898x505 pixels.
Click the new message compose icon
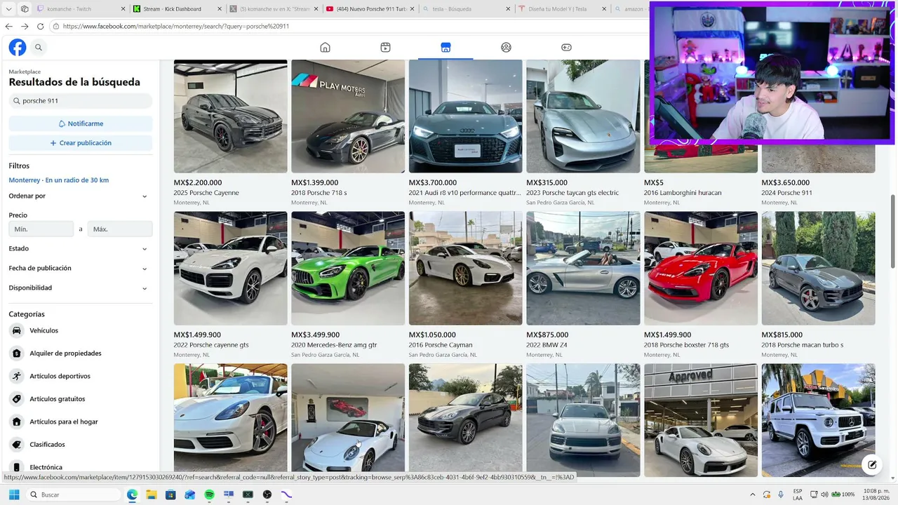point(872,464)
